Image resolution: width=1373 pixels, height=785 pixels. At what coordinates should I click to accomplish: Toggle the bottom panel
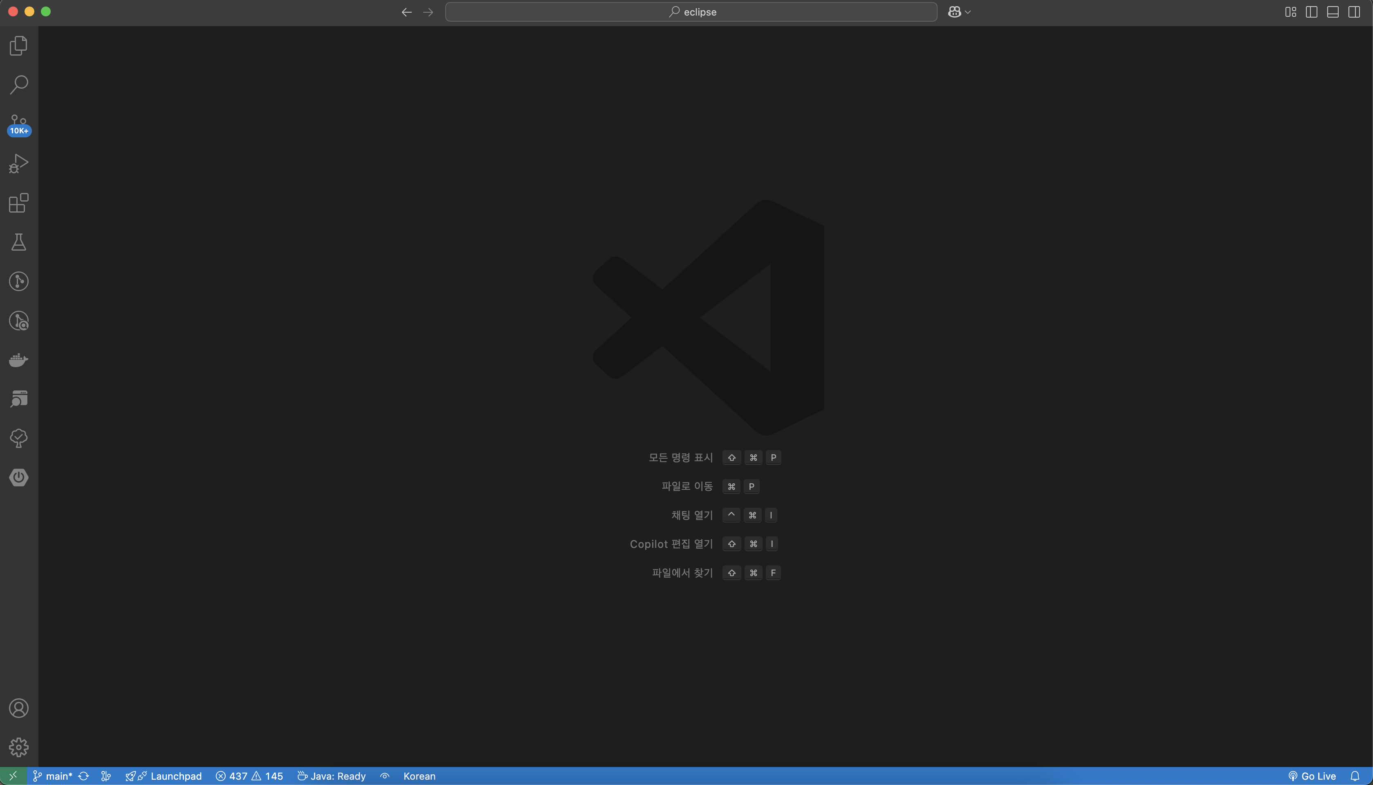coord(1333,12)
